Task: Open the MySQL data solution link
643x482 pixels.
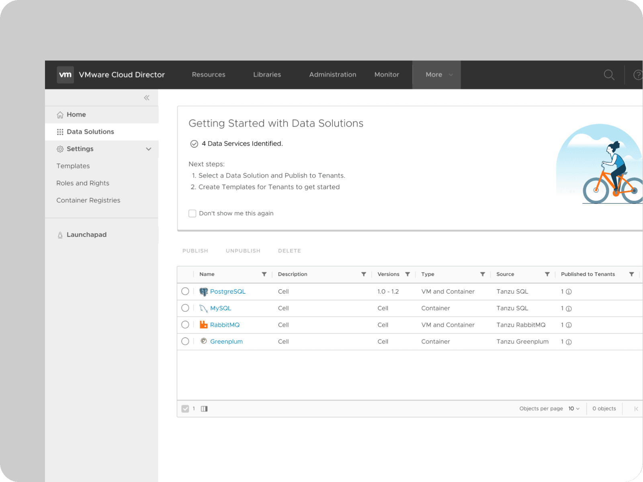Action: (x=221, y=309)
